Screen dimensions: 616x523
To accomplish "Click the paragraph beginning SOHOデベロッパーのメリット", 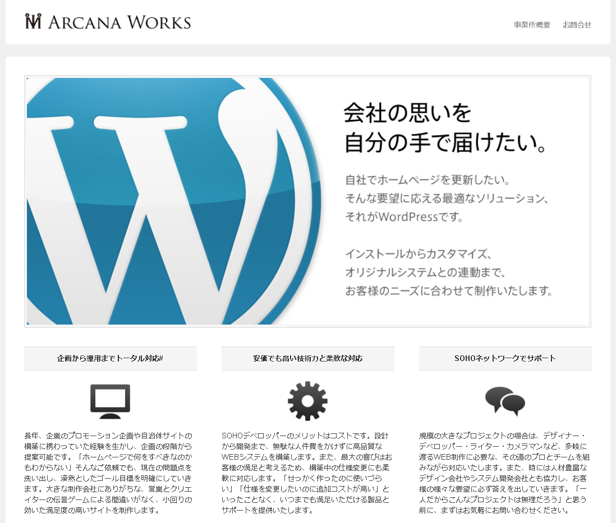I will tap(307, 473).
